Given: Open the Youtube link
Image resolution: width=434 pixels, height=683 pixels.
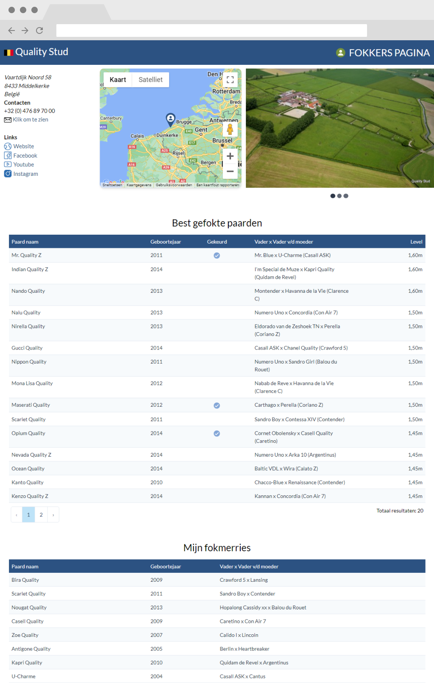Looking at the screenshot, I should [24, 164].
